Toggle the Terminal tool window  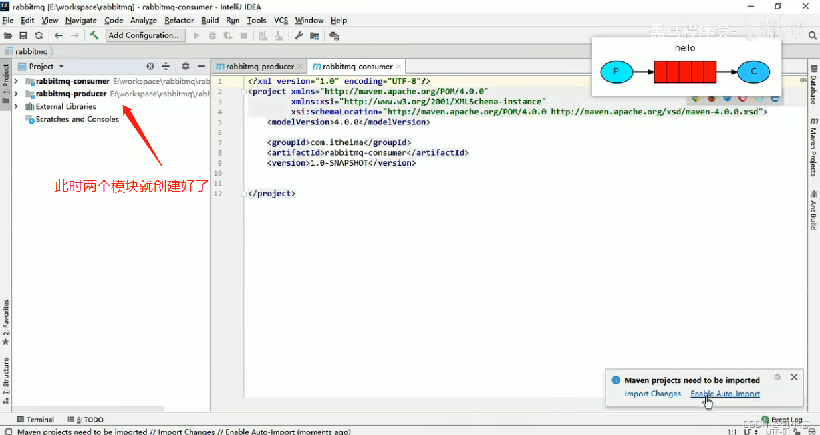point(35,420)
